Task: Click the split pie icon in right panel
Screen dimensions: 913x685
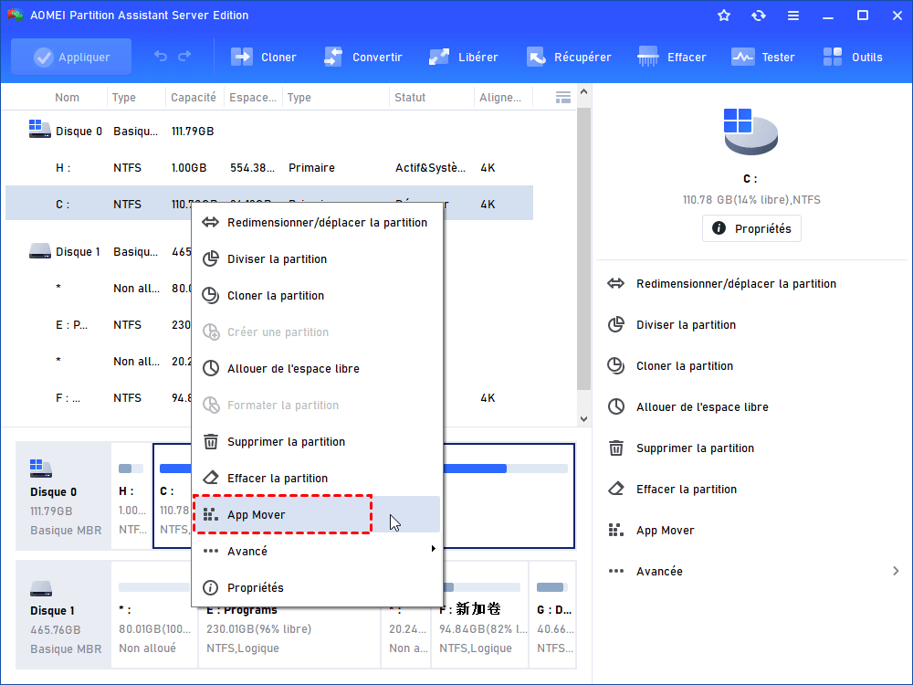Action: click(616, 324)
